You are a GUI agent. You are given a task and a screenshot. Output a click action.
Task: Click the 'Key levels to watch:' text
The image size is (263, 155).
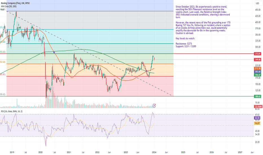(185, 38)
